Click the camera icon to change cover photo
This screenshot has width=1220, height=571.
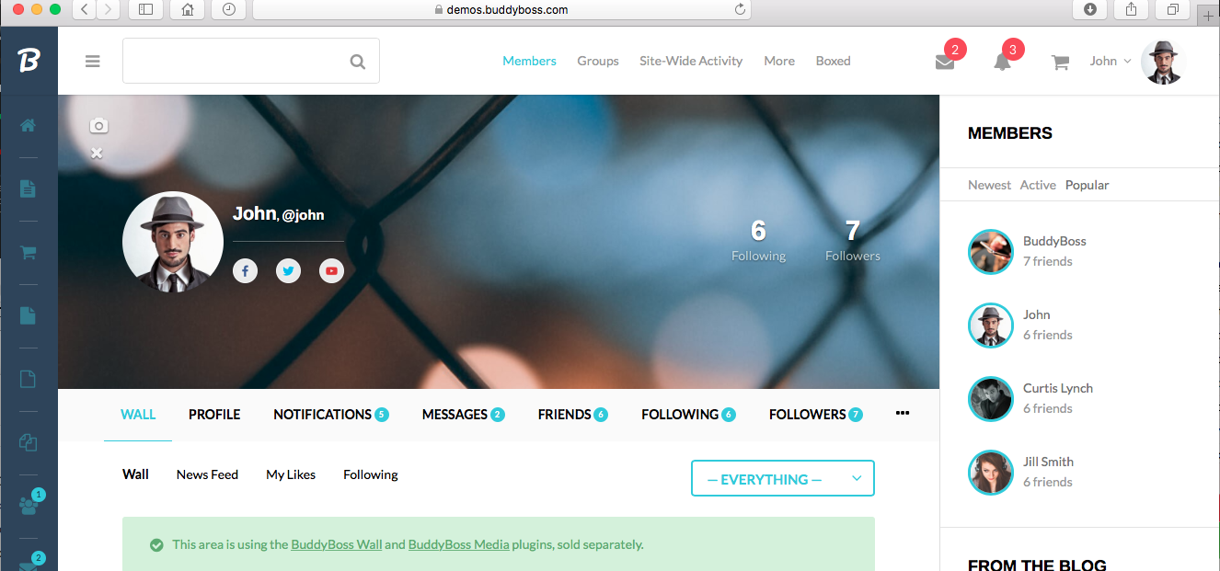[98, 126]
